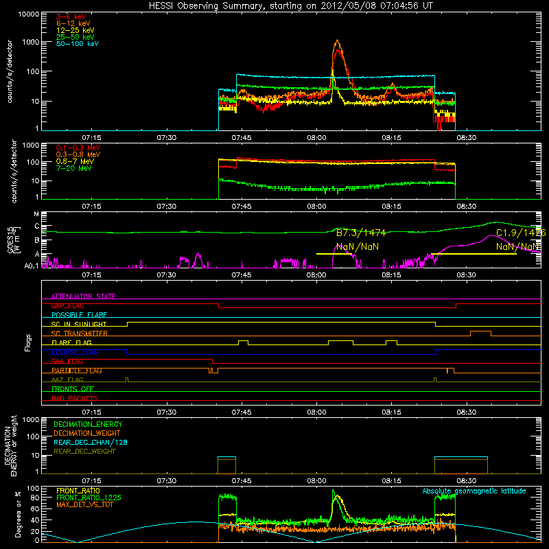
Task: Click the orange 6-12 keV flare peak
Action: [x=337, y=41]
